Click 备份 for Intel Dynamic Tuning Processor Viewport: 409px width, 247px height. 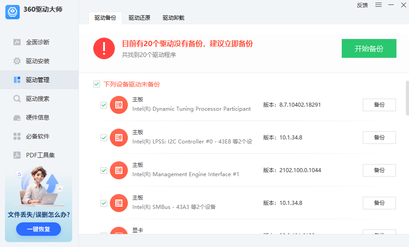click(379, 105)
